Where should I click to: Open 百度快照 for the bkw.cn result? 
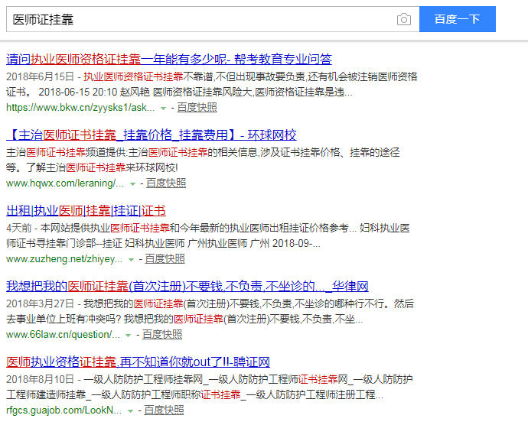point(197,108)
